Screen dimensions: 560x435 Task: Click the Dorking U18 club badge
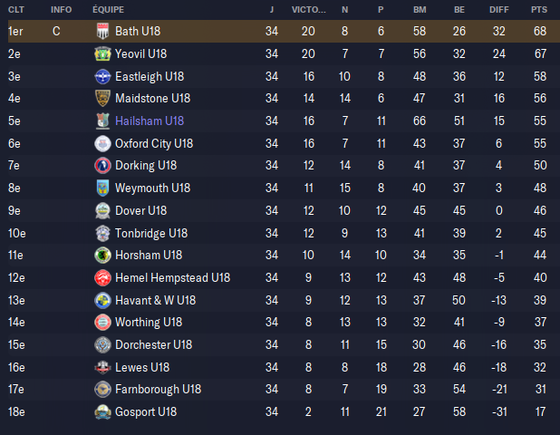(102, 166)
